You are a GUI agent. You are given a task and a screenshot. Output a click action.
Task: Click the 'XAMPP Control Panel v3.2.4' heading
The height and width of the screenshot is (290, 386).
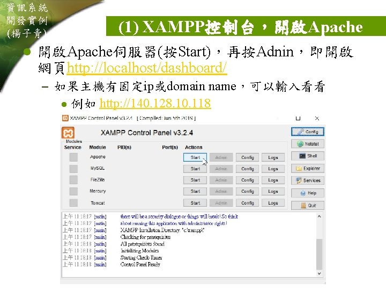pos(147,133)
